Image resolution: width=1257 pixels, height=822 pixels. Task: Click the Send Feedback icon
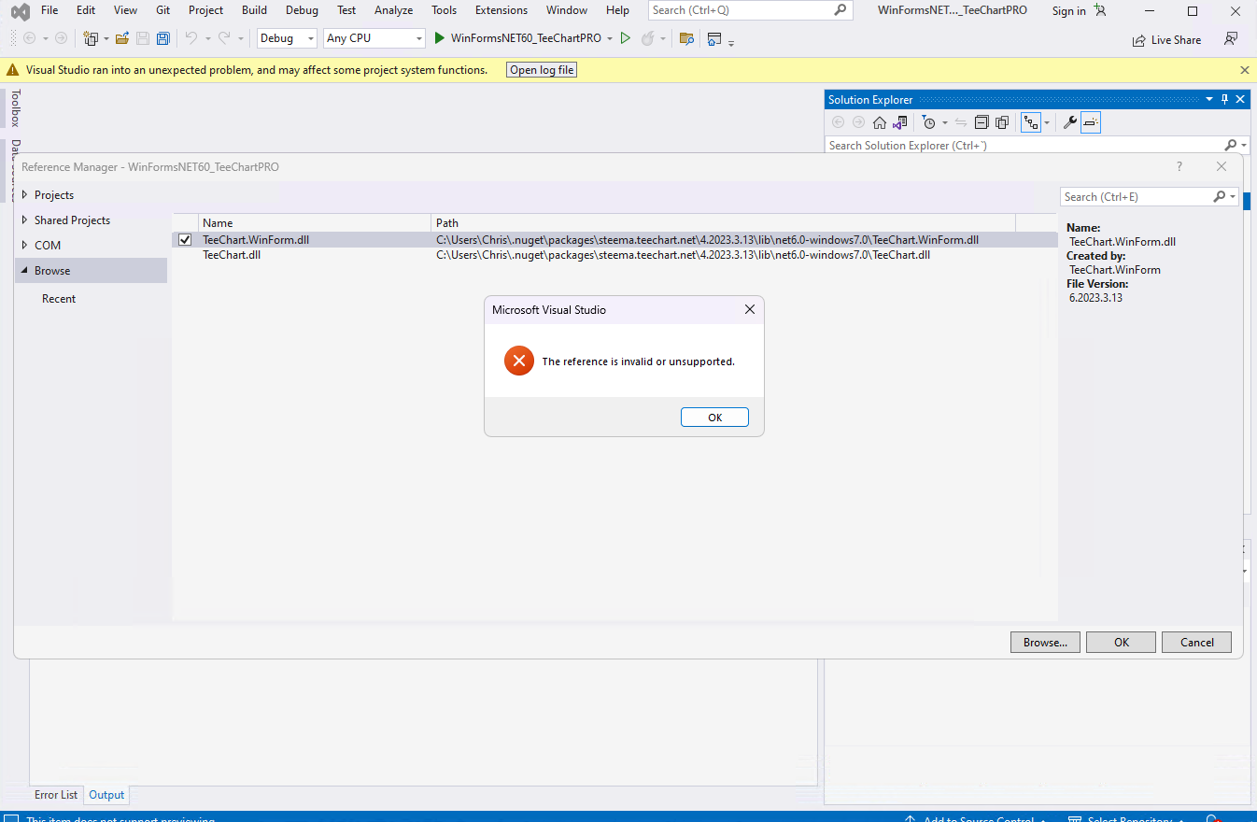click(1231, 39)
